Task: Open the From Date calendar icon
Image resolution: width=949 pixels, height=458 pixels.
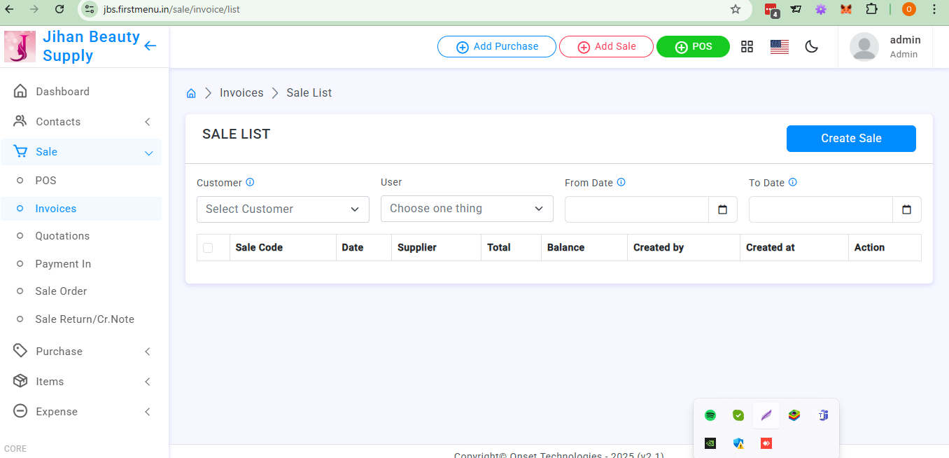Action: tap(723, 209)
